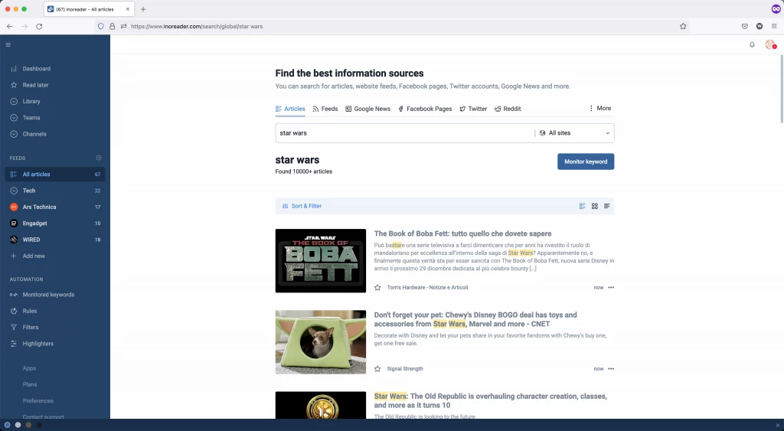Viewport: 784px width, 431px height.
Task: Open Plans link in sidebar
Action: [x=30, y=384]
